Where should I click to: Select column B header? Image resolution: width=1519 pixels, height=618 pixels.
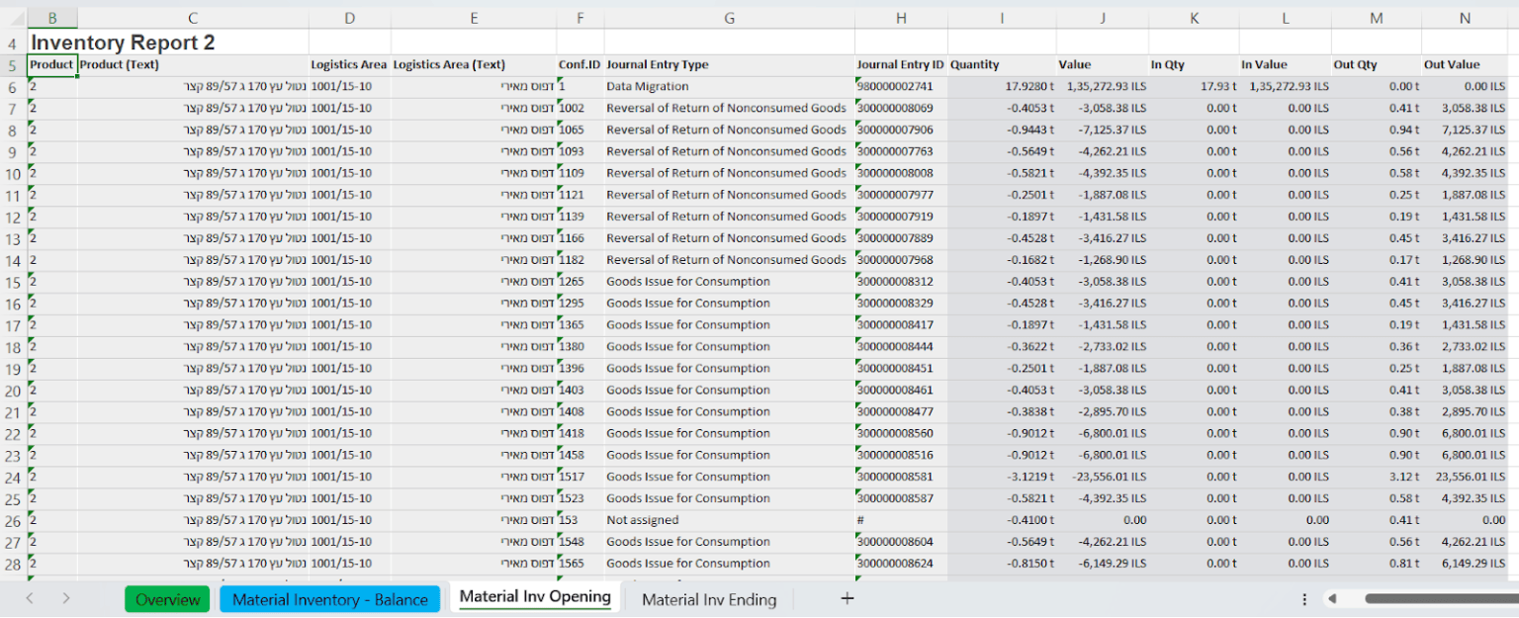point(51,18)
